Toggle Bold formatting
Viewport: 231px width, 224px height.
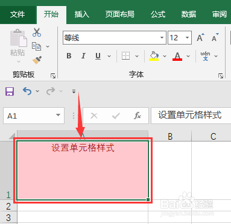point(69,56)
